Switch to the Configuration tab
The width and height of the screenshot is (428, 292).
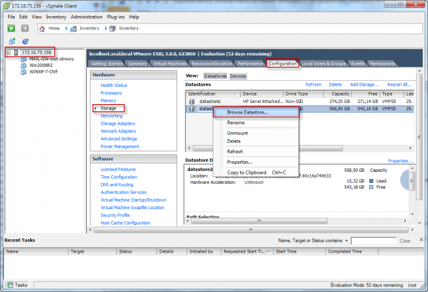(282, 63)
